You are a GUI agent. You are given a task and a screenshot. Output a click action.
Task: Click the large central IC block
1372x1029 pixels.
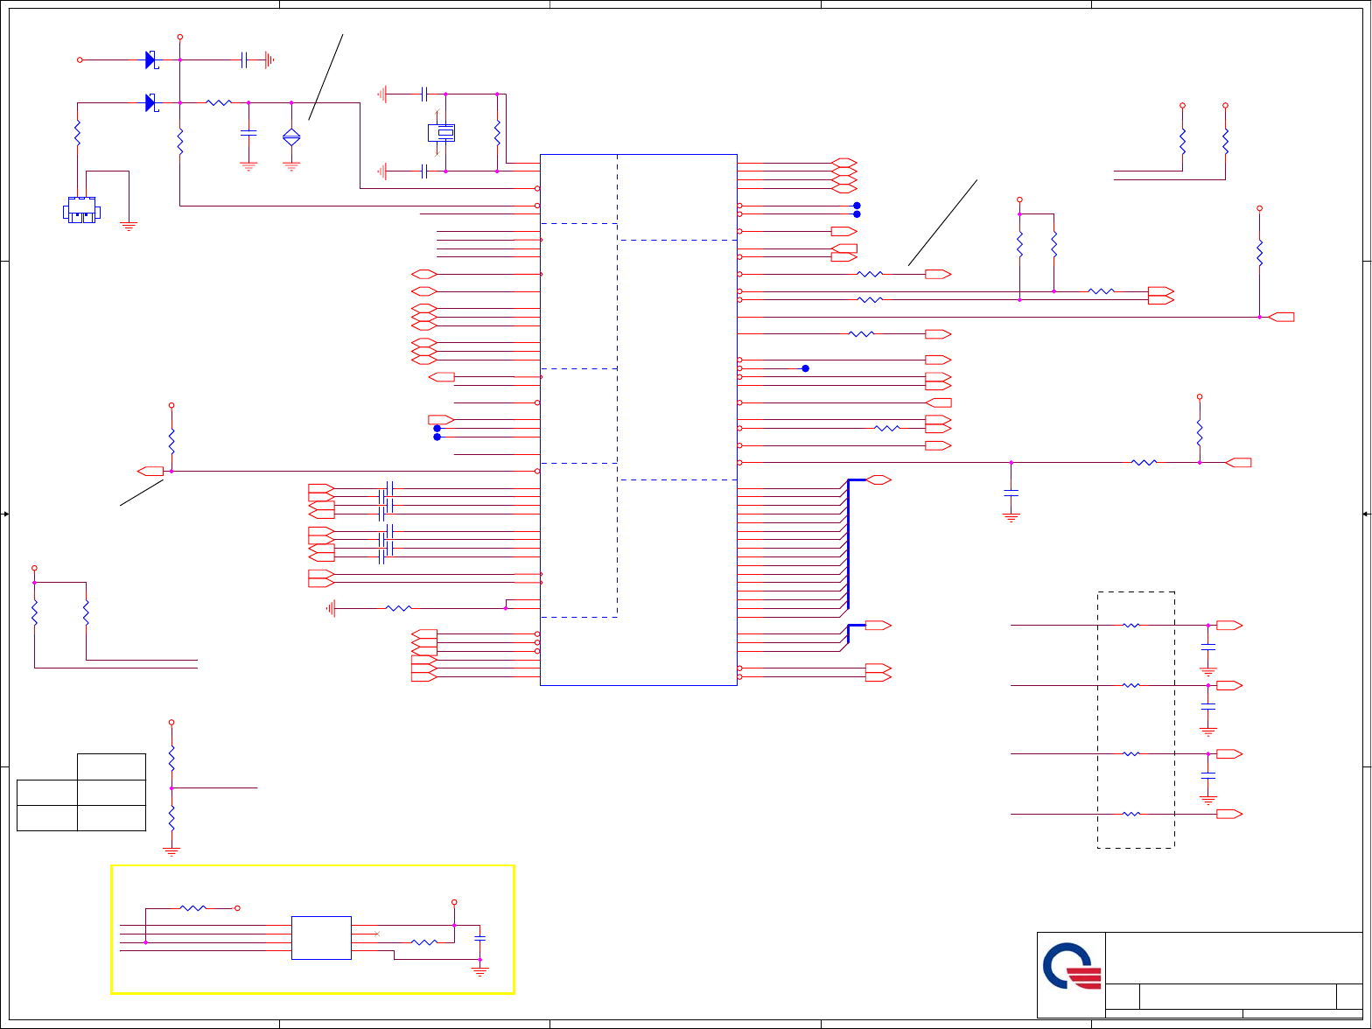tap(639, 420)
